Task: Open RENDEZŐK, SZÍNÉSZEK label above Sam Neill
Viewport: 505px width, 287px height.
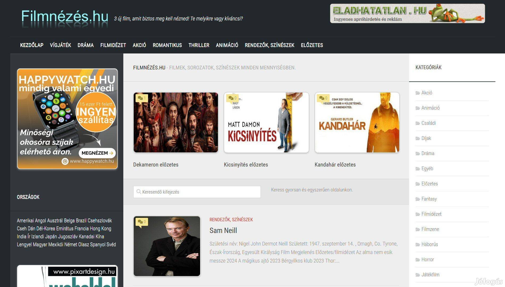Action: pyautogui.click(x=231, y=219)
